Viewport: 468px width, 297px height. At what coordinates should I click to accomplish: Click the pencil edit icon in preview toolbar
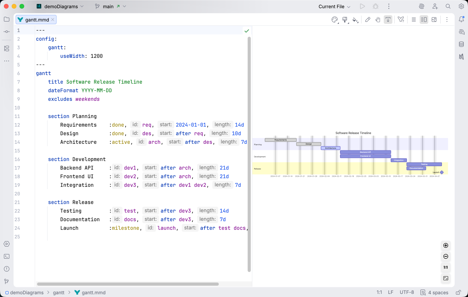(368, 20)
